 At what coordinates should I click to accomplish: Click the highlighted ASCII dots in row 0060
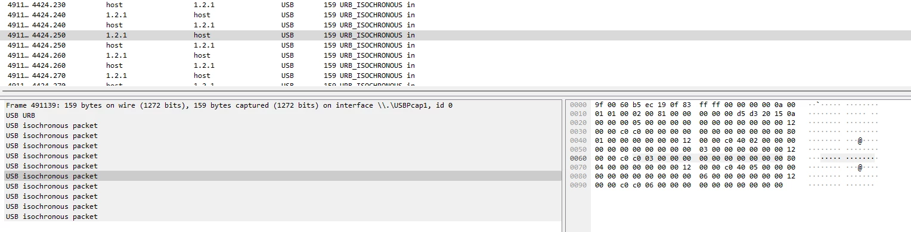coord(848,158)
